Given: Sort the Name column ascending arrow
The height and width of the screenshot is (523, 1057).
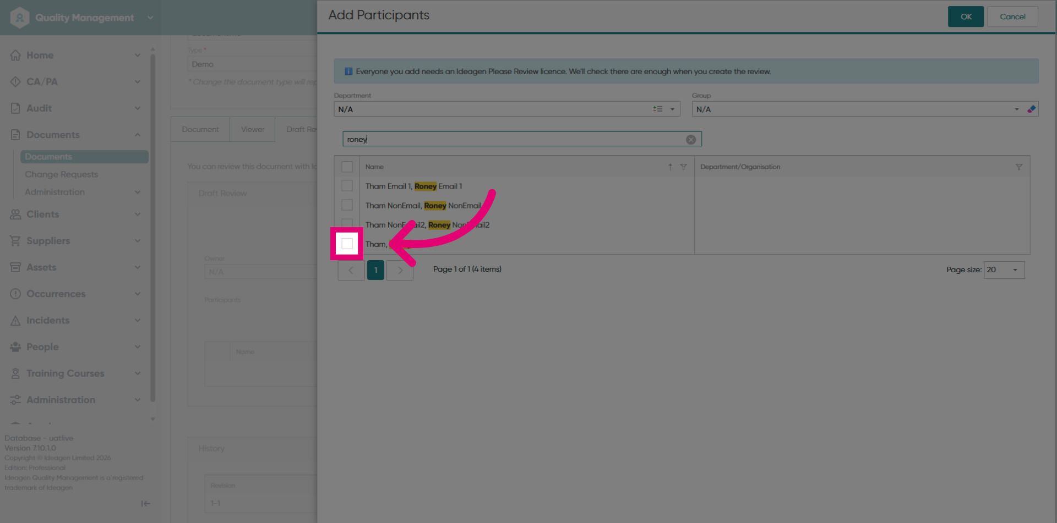Looking at the screenshot, I should (x=670, y=167).
